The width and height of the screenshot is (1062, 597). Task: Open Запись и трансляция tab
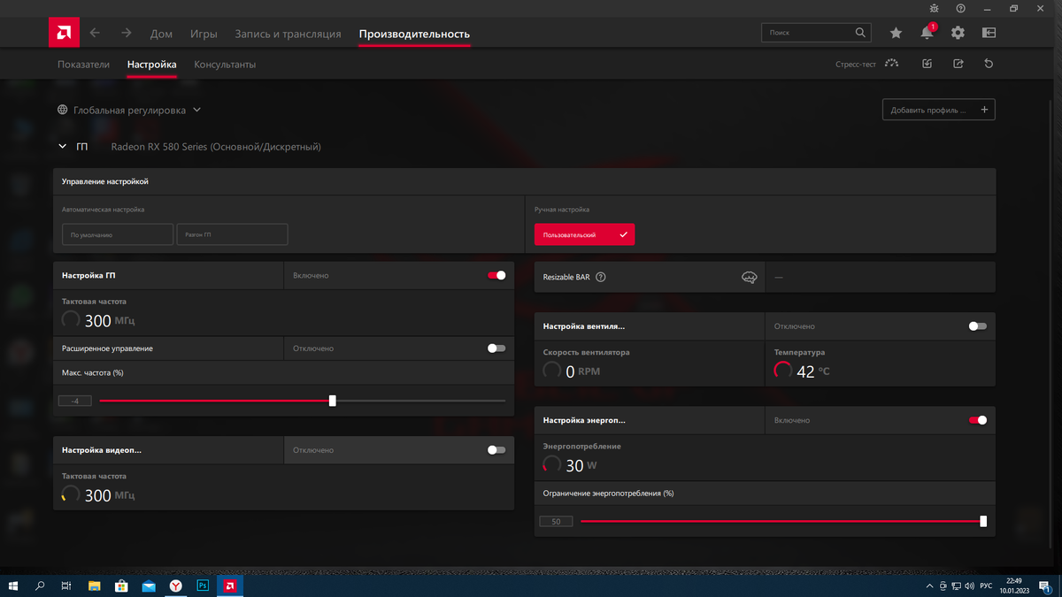click(x=288, y=34)
